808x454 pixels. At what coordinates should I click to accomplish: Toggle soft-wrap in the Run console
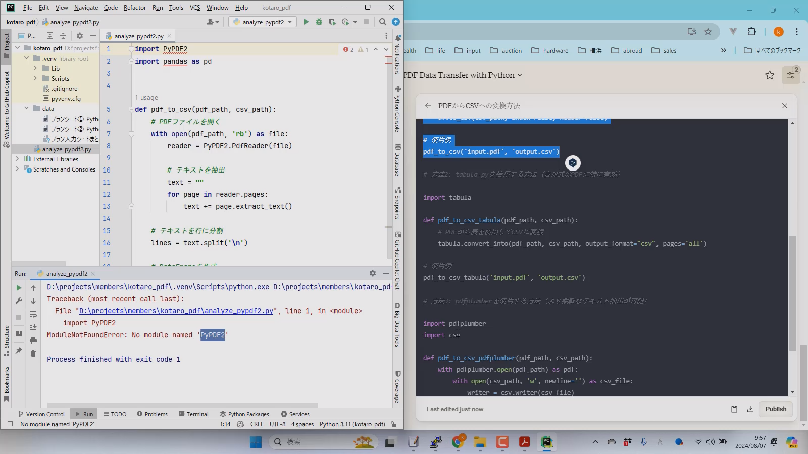tap(33, 314)
